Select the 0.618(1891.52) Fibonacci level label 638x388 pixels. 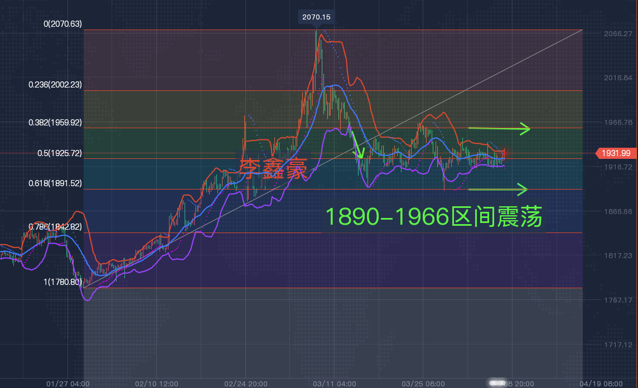[x=55, y=183]
